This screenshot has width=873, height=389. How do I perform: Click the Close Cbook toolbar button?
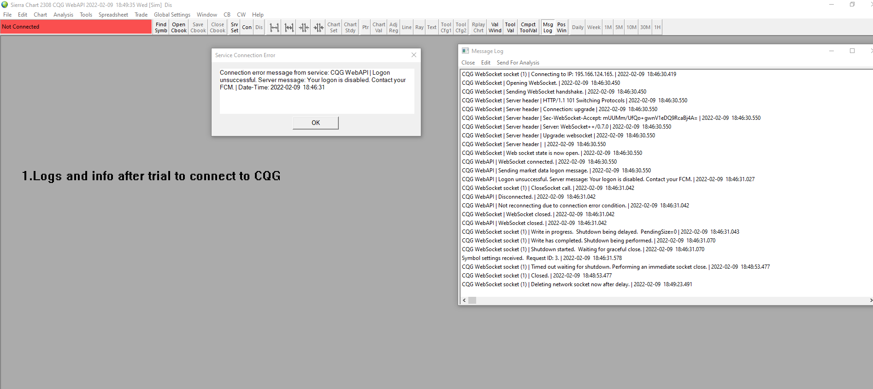[x=218, y=27]
